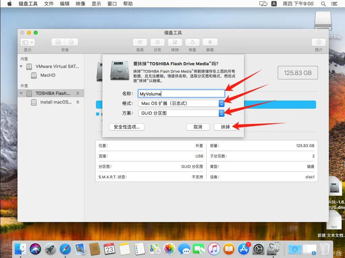Open the Downloads folder in Dock
Screen dimensions: 345x258
click(x=295, y=249)
